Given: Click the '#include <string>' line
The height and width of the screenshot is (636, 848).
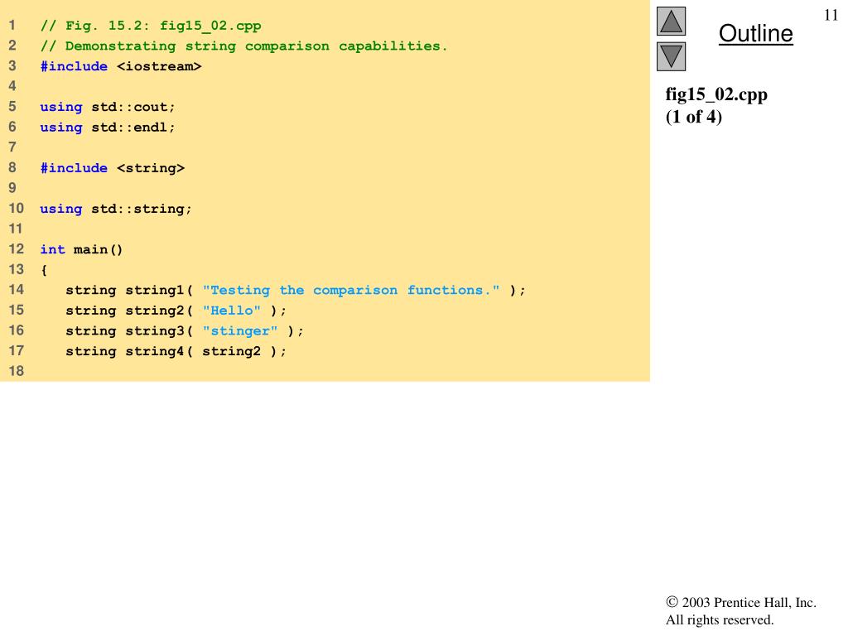Looking at the screenshot, I should click(113, 168).
